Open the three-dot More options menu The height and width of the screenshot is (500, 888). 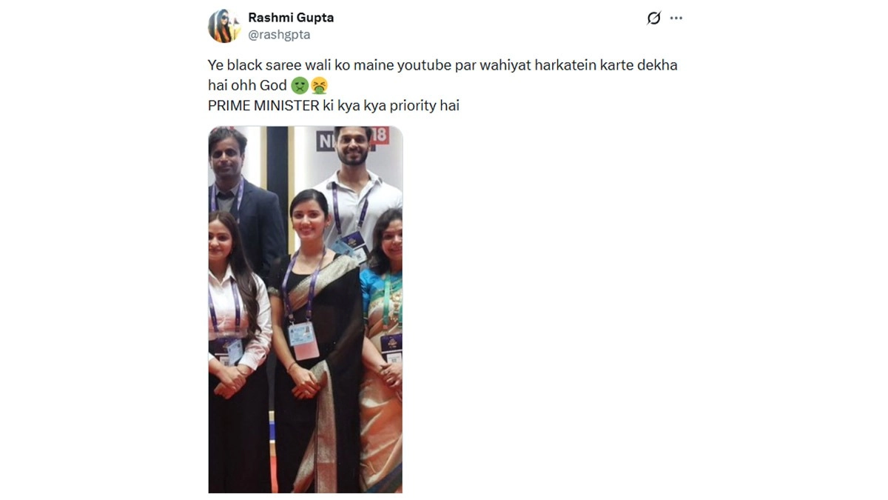click(x=676, y=19)
